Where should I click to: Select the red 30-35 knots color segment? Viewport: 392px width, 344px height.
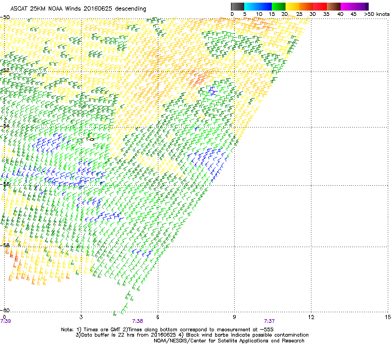tap(320, 6)
